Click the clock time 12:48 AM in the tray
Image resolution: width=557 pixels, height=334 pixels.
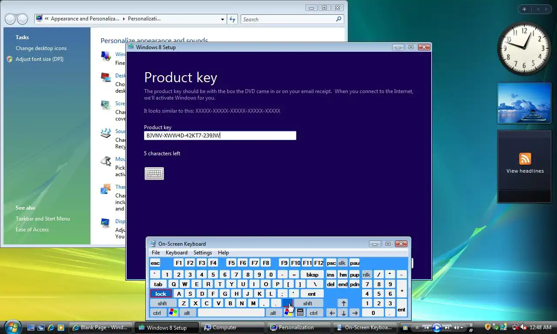point(541,327)
